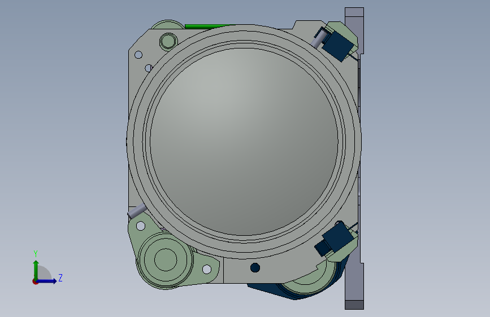Select the dark blue connector at top right
490x317 pixels.
pos(337,45)
